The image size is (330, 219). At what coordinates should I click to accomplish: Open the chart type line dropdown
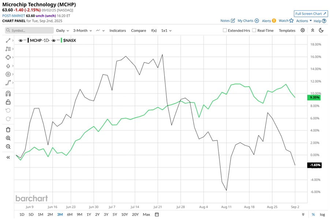(100, 30)
